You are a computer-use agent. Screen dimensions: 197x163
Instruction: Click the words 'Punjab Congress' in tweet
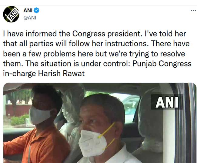162,64
